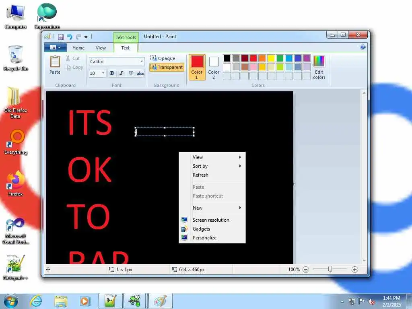Toggle Bold text formatting
The image size is (412, 309).
click(x=112, y=73)
